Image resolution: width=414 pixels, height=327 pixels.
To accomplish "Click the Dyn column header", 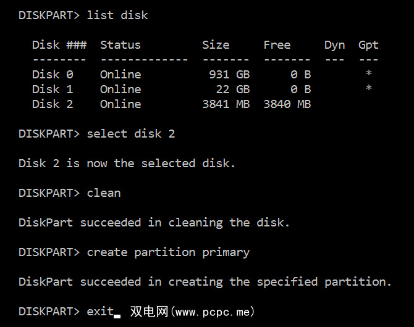I will click(x=334, y=44).
